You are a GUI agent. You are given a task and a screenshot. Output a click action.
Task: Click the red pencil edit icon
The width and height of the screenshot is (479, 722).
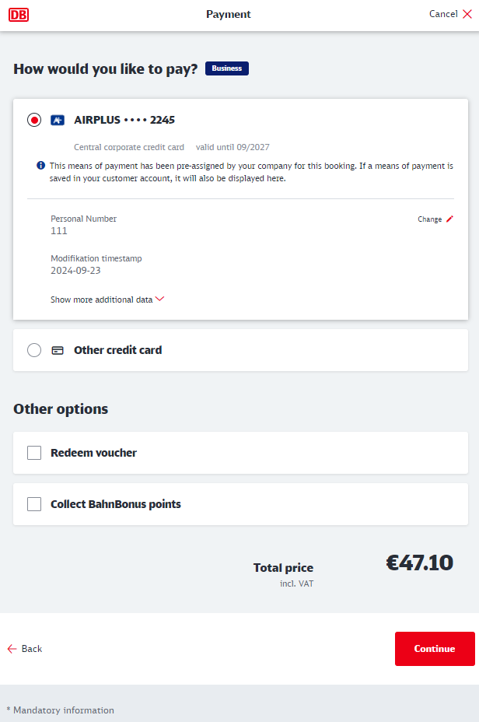(x=449, y=219)
